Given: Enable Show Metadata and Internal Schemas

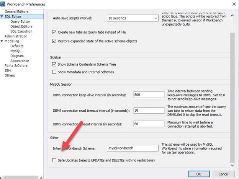Looking at the screenshot, I should tap(54, 72).
